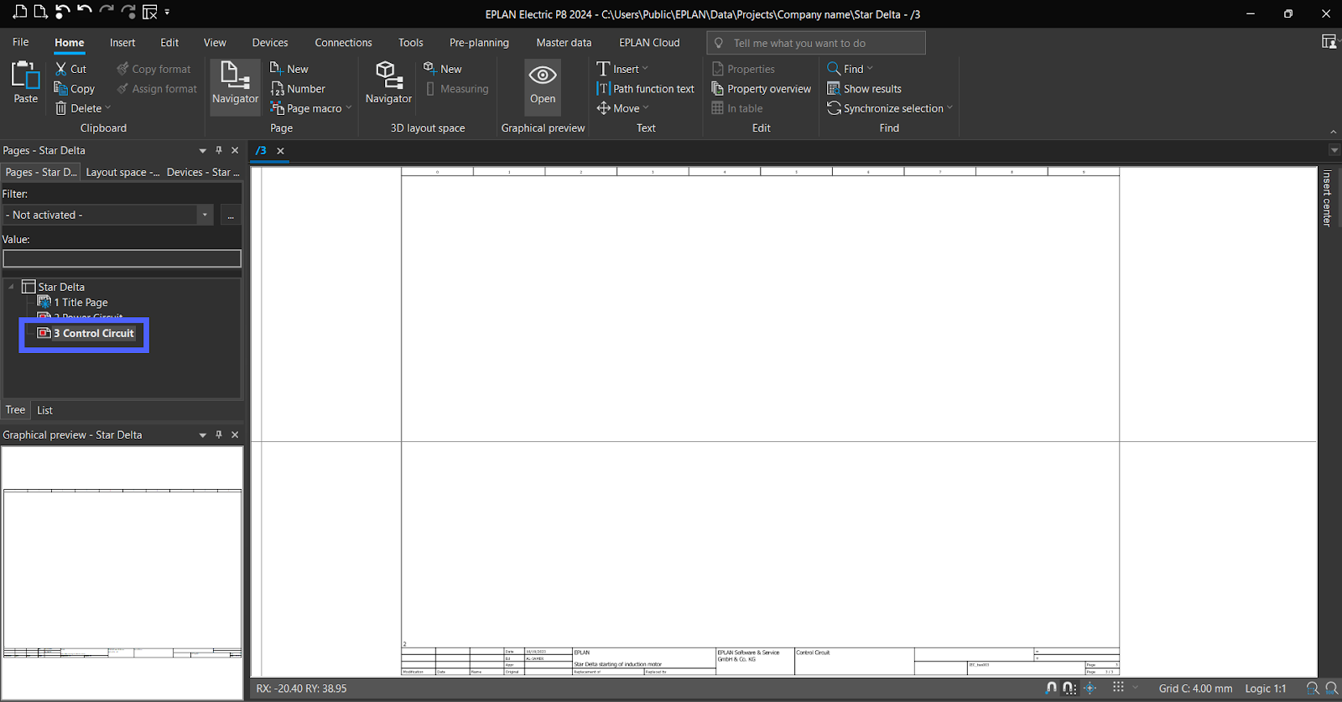Click the Value filter input field
1342x702 pixels.
click(122, 258)
